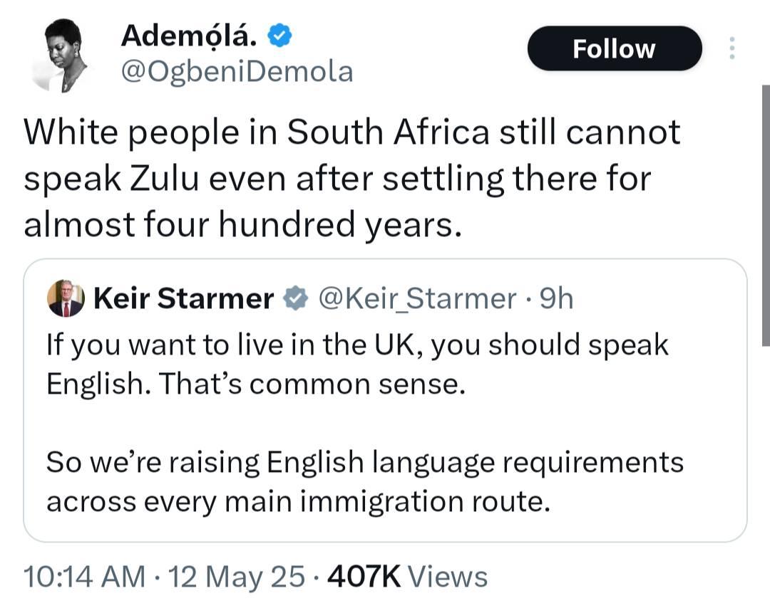Click Keir Starmer's avatar in quoted tweet
Viewport: 770px width, 613px height.
(x=66, y=298)
